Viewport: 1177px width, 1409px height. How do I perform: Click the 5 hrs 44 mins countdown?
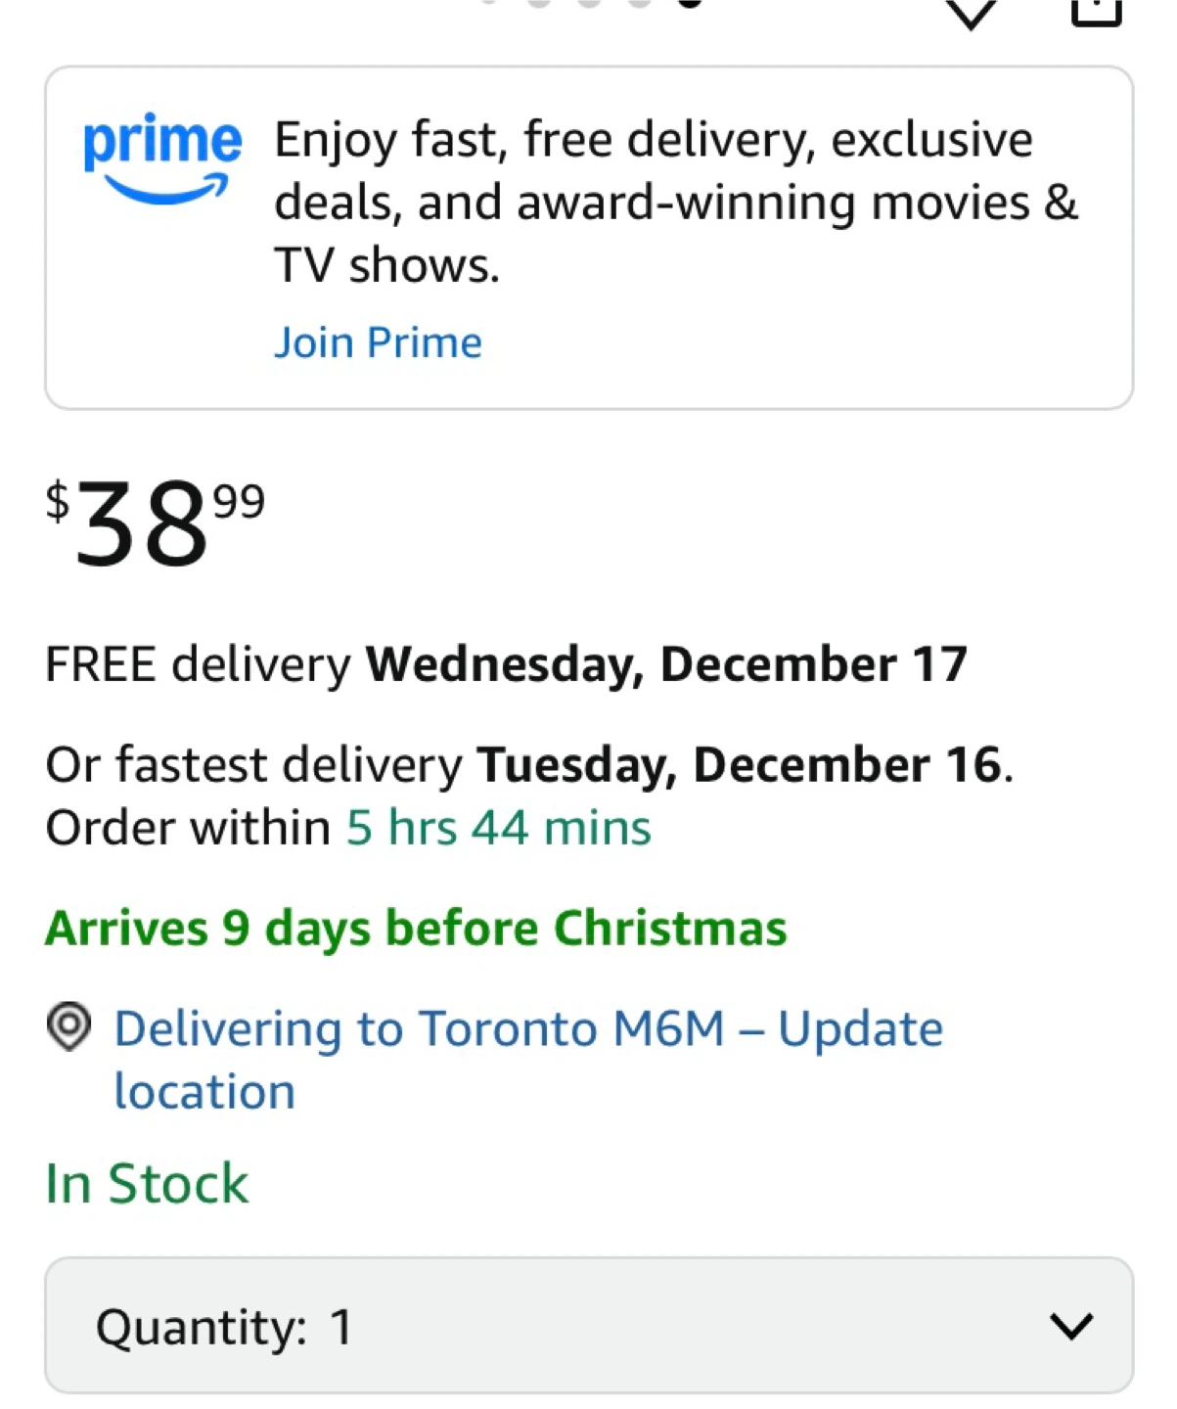pyautogui.click(x=498, y=828)
